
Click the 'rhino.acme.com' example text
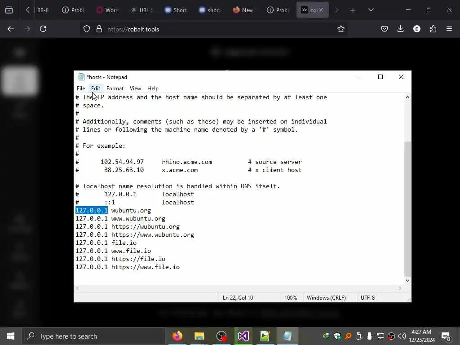(x=187, y=162)
